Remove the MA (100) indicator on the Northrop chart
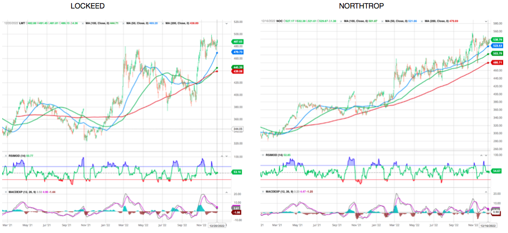 pyautogui.click(x=341, y=21)
